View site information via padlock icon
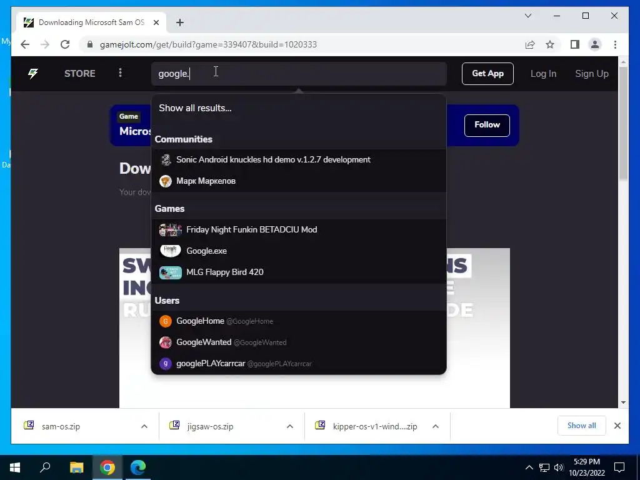Image resolution: width=640 pixels, height=480 pixels. pos(90,44)
